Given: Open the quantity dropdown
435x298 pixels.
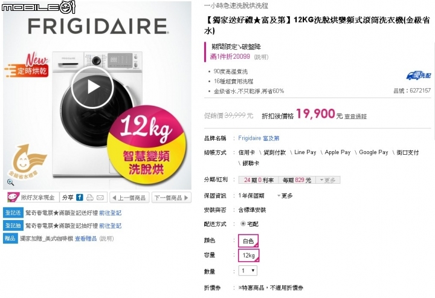Looking at the screenshot, I should click(x=248, y=271).
